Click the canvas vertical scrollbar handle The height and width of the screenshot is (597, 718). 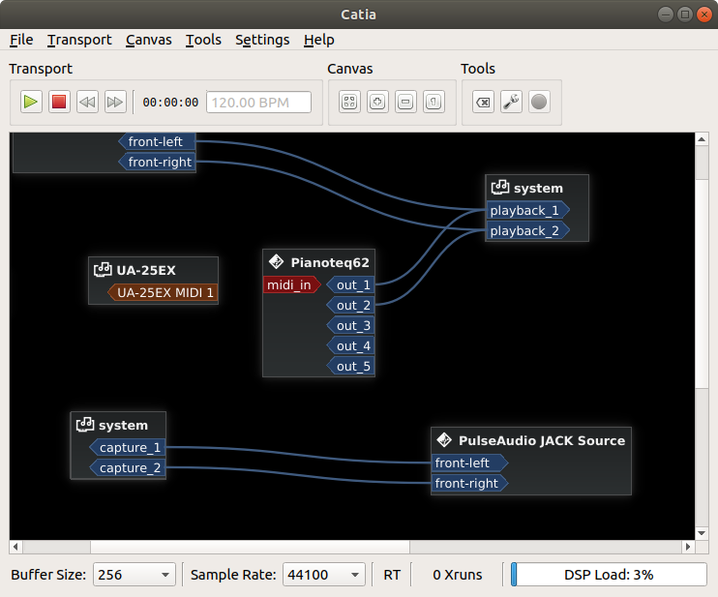point(702,284)
